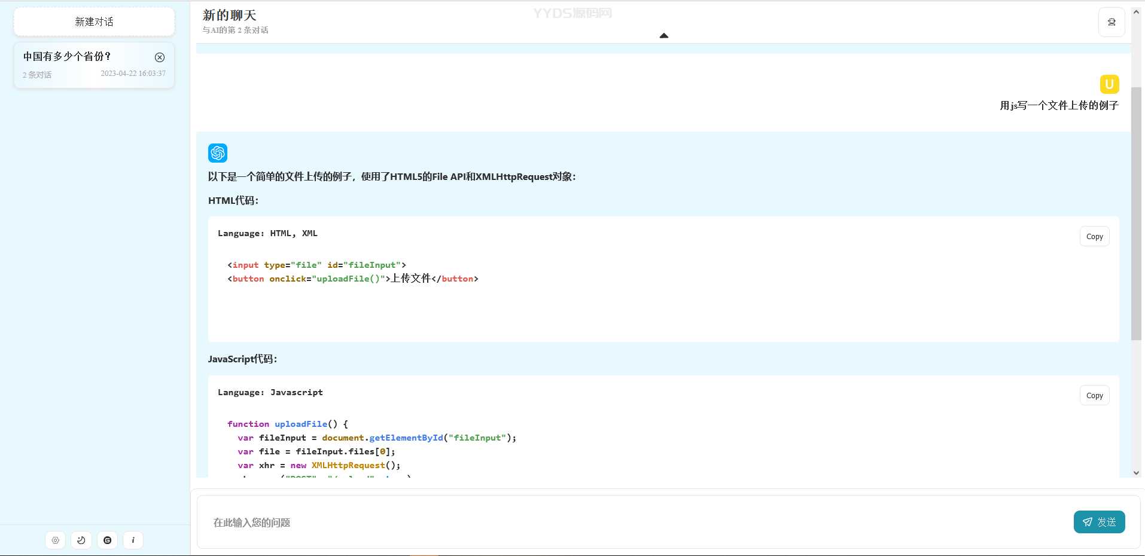Click the circular G icon in sidebar
This screenshot has width=1145, height=556.
coord(108,540)
